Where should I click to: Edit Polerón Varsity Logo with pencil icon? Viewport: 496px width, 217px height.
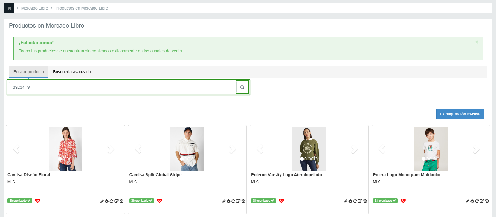pos(345,201)
